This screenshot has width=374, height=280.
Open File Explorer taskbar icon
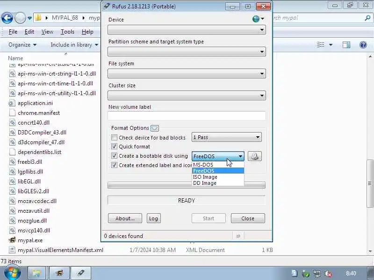pyautogui.click(x=36, y=273)
